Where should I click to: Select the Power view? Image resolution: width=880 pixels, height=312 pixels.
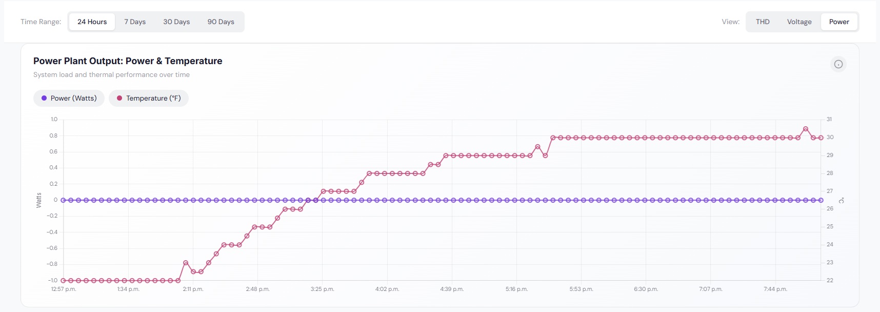pyautogui.click(x=839, y=22)
